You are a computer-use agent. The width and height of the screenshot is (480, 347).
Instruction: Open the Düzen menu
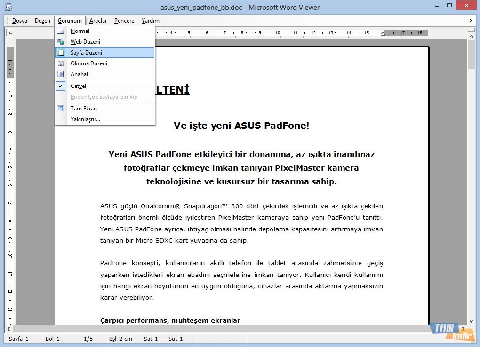click(x=42, y=21)
